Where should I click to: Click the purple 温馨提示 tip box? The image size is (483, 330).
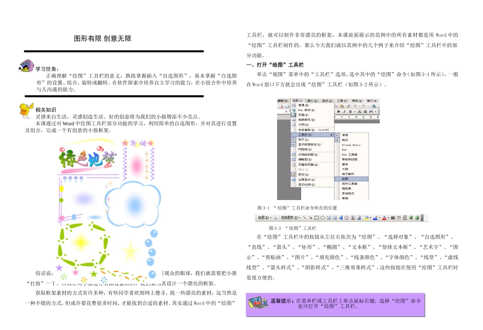pos(335,305)
